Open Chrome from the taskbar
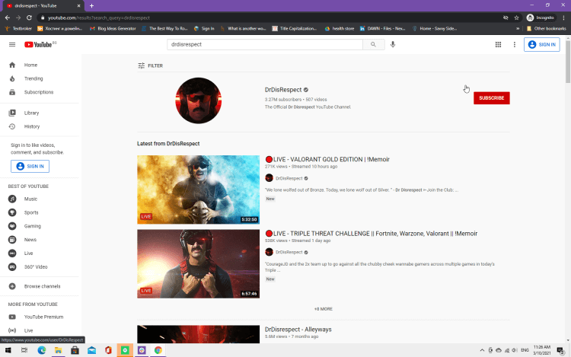The height and width of the screenshot is (357, 571). coord(158,350)
